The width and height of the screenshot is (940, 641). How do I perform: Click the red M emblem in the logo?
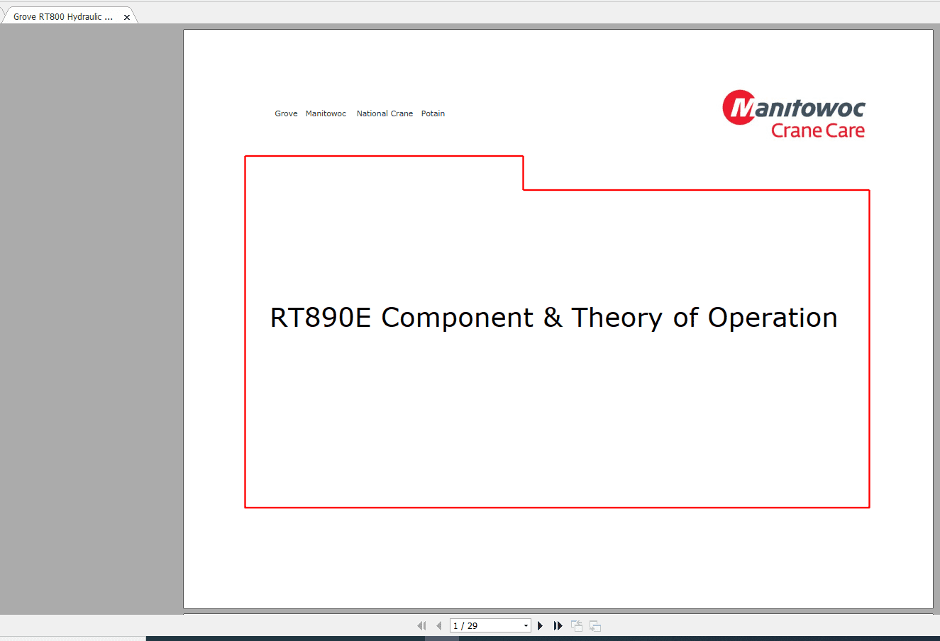click(740, 107)
